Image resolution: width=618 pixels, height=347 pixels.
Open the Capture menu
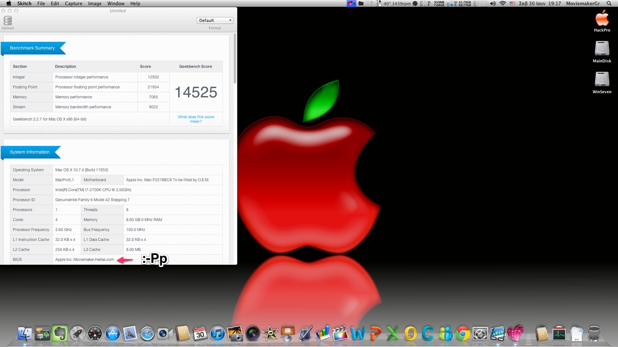(x=74, y=3)
